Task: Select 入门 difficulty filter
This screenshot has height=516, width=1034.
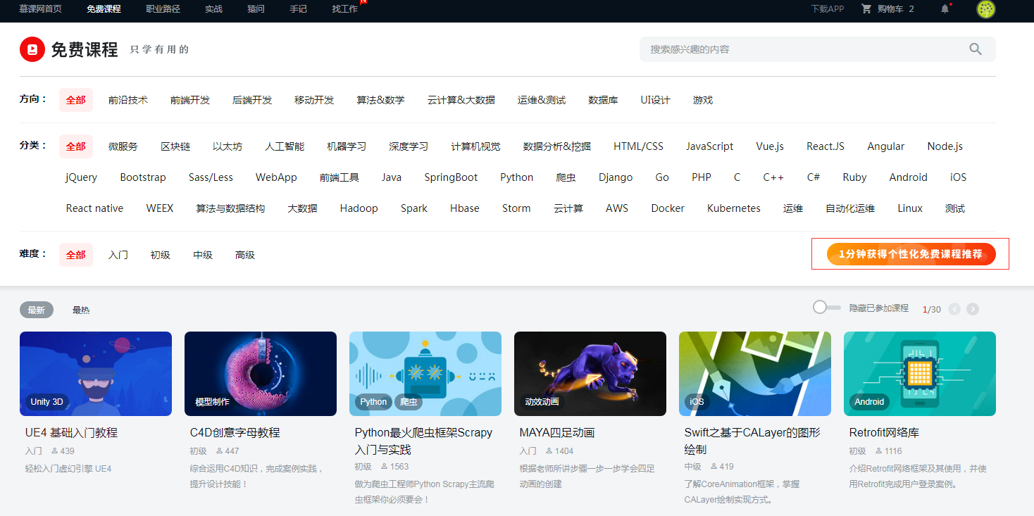Action: pyautogui.click(x=118, y=254)
